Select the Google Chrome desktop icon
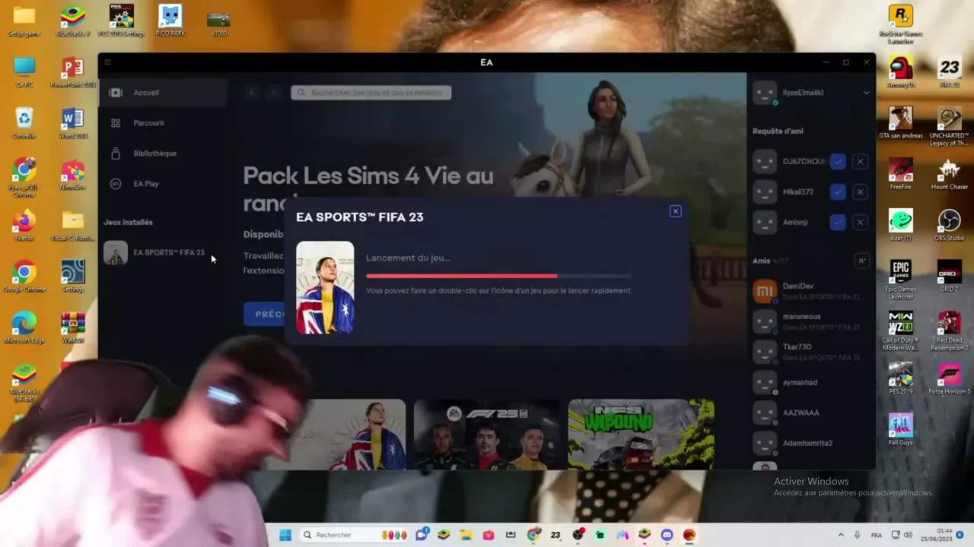 click(x=24, y=277)
